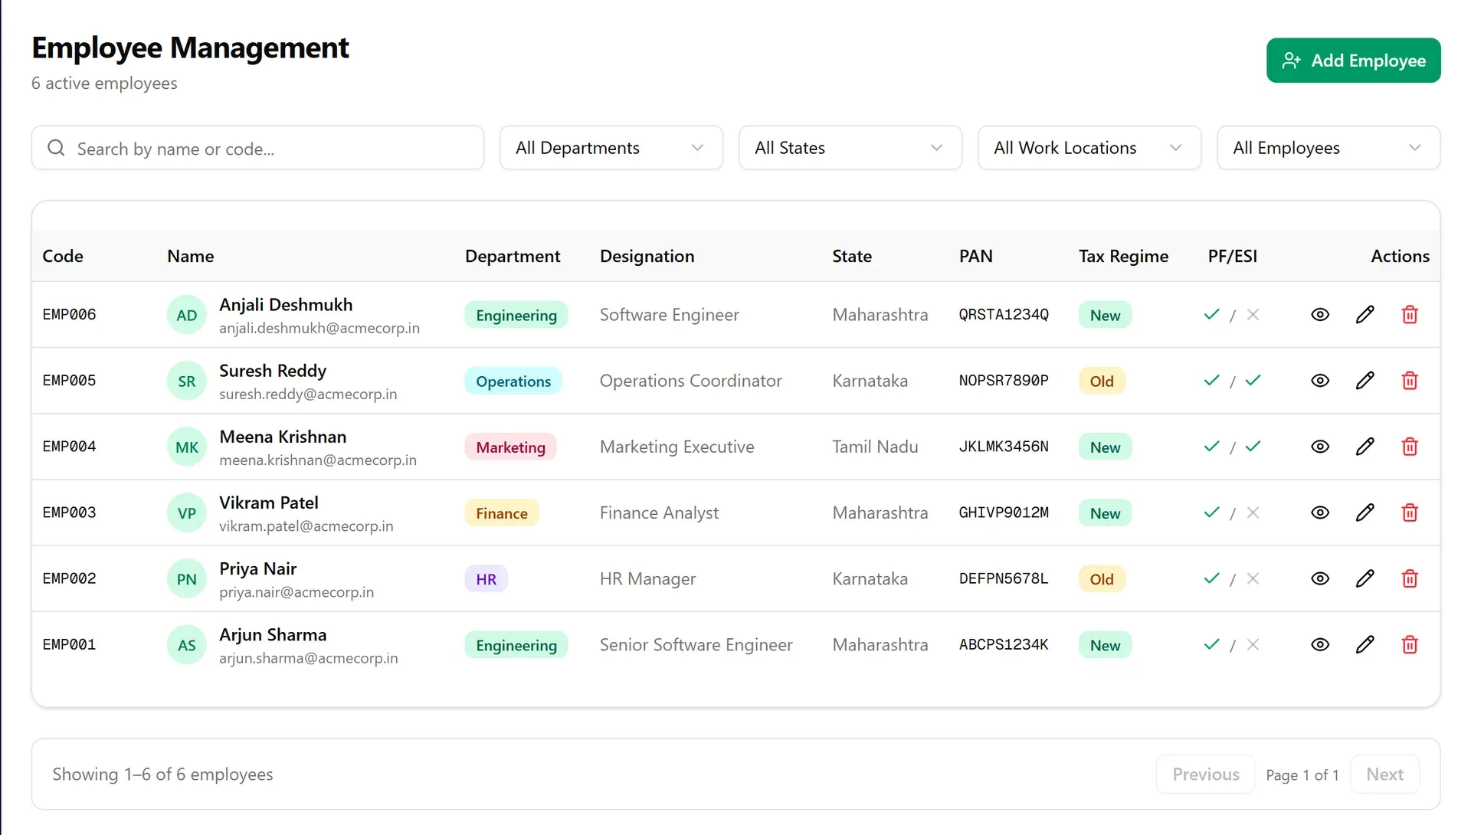This screenshot has width=1471, height=835.
Task: Click the AD avatar for Anjali Deshmukh
Action: coord(187,315)
